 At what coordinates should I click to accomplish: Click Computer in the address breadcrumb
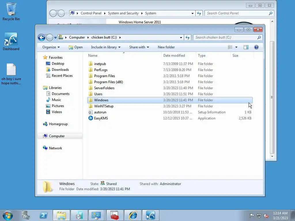click(77, 37)
